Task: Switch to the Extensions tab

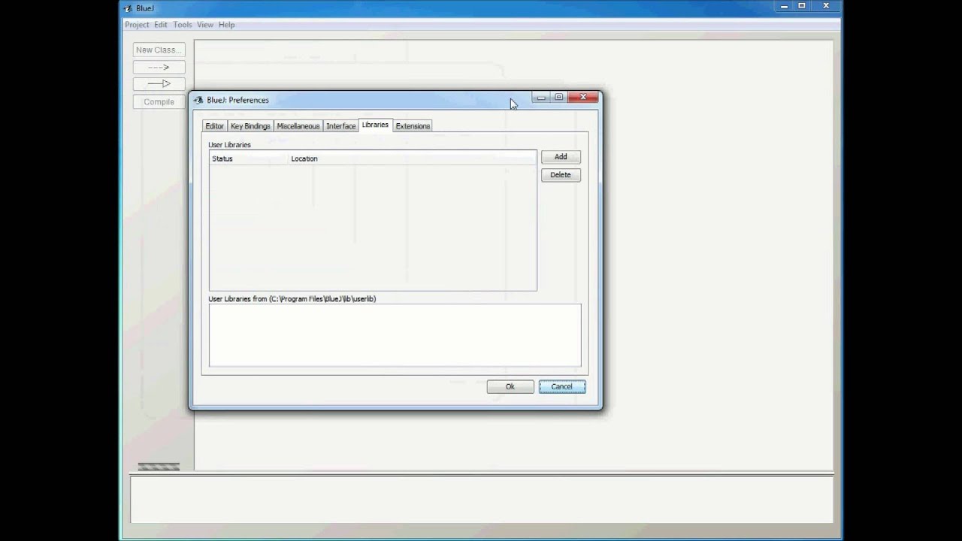Action: (x=413, y=126)
